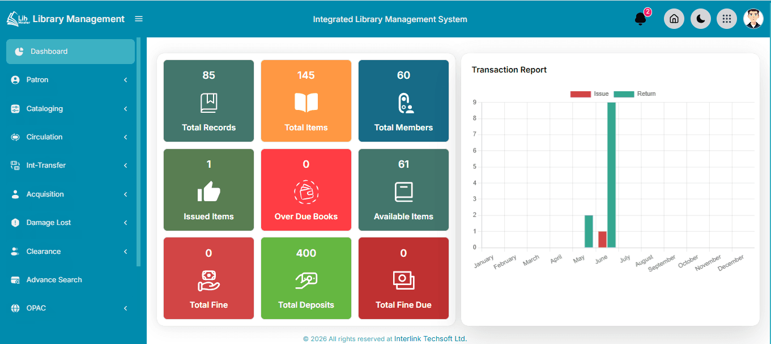Screen dimensions: 771x344
Task: Expand the OPAC chevron arrow
Action: click(125, 308)
